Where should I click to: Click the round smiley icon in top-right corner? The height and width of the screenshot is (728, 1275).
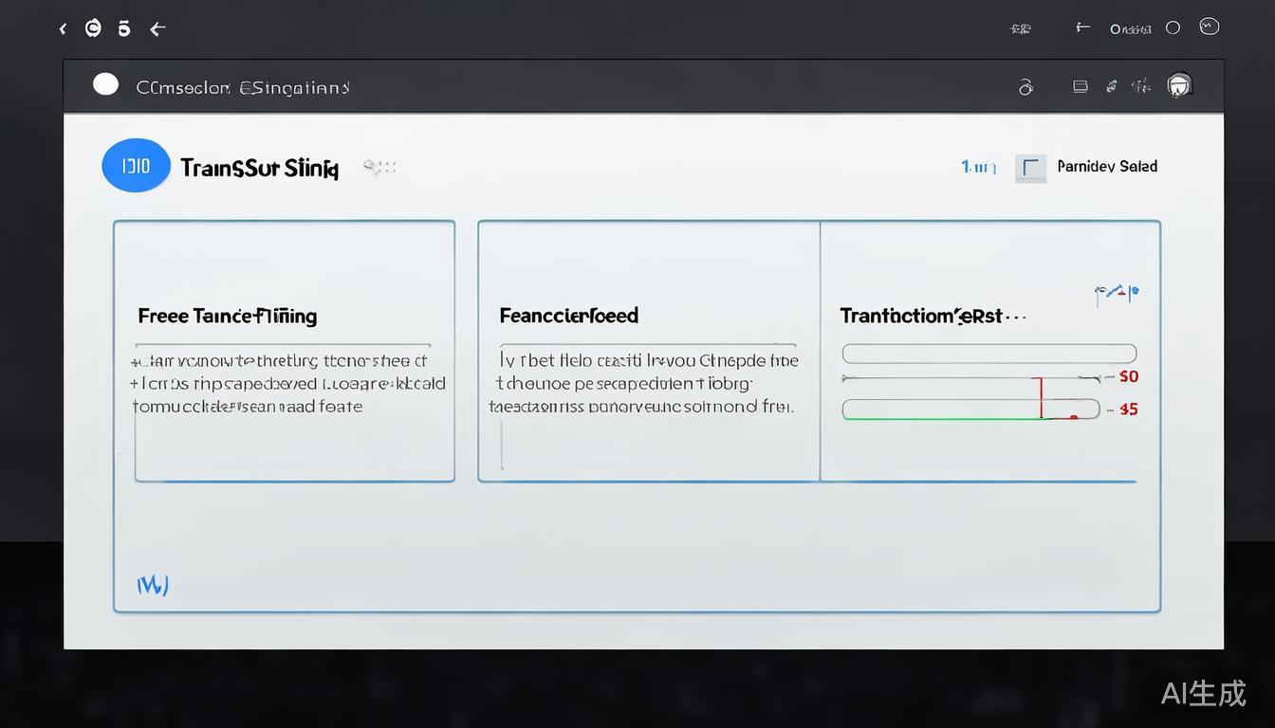point(1209,27)
